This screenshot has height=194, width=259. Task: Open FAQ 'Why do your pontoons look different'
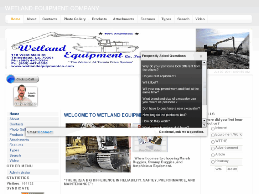click(171, 68)
